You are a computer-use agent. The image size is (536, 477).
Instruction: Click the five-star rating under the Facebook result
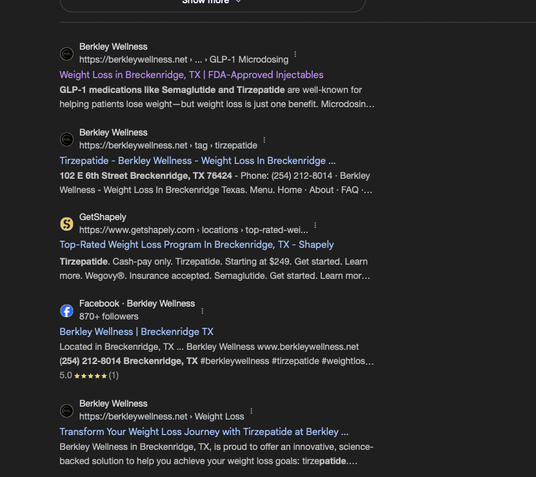click(x=90, y=375)
